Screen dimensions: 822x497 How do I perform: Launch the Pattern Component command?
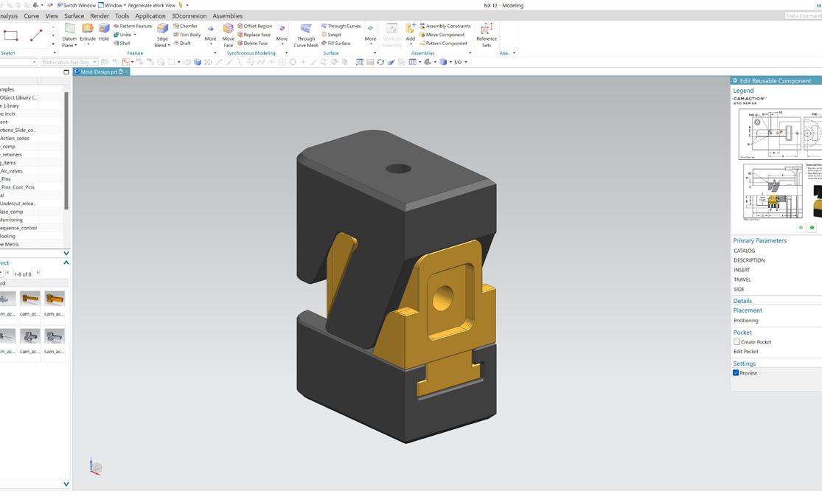pos(444,43)
